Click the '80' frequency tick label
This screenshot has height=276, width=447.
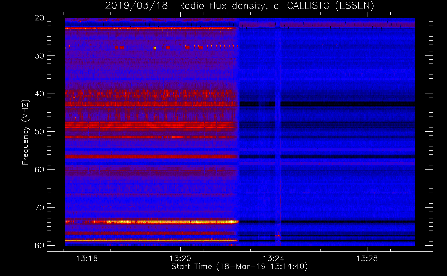(x=40, y=246)
